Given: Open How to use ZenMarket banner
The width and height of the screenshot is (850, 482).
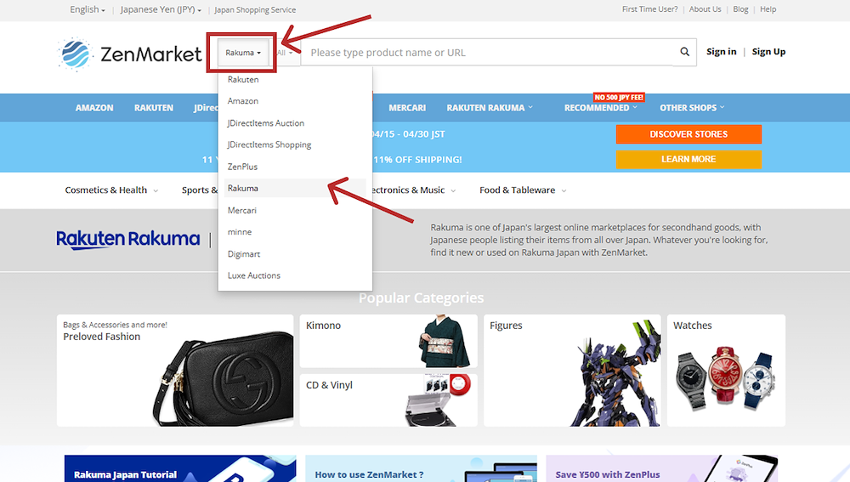Looking at the screenshot, I should coord(422,468).
